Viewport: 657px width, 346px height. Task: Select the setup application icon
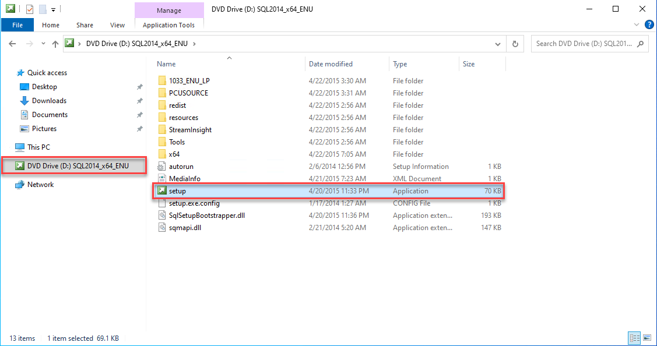click(x=162, y=190)
